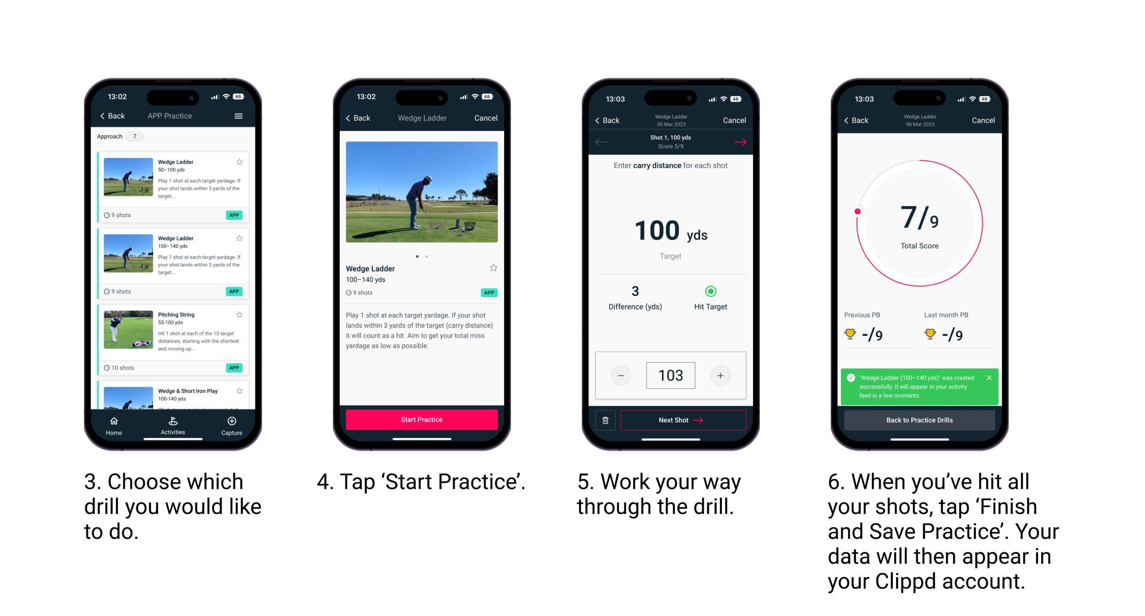Tap 'Next Shot' to advance drill
The width and height of the screenshot is (1145, 616).
[x=677, y=420]
